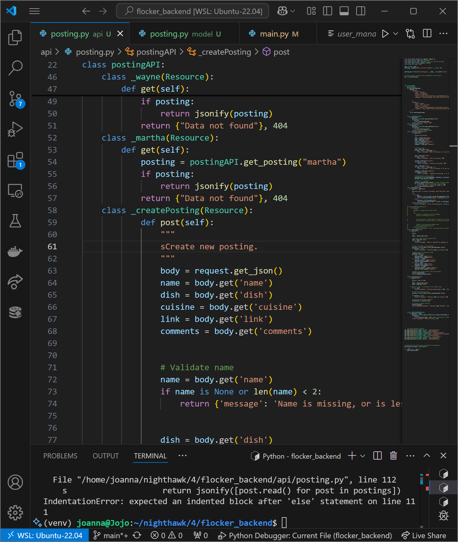Split the editor to the right
Screen dimensions: 458x542
tap(427, 33)
